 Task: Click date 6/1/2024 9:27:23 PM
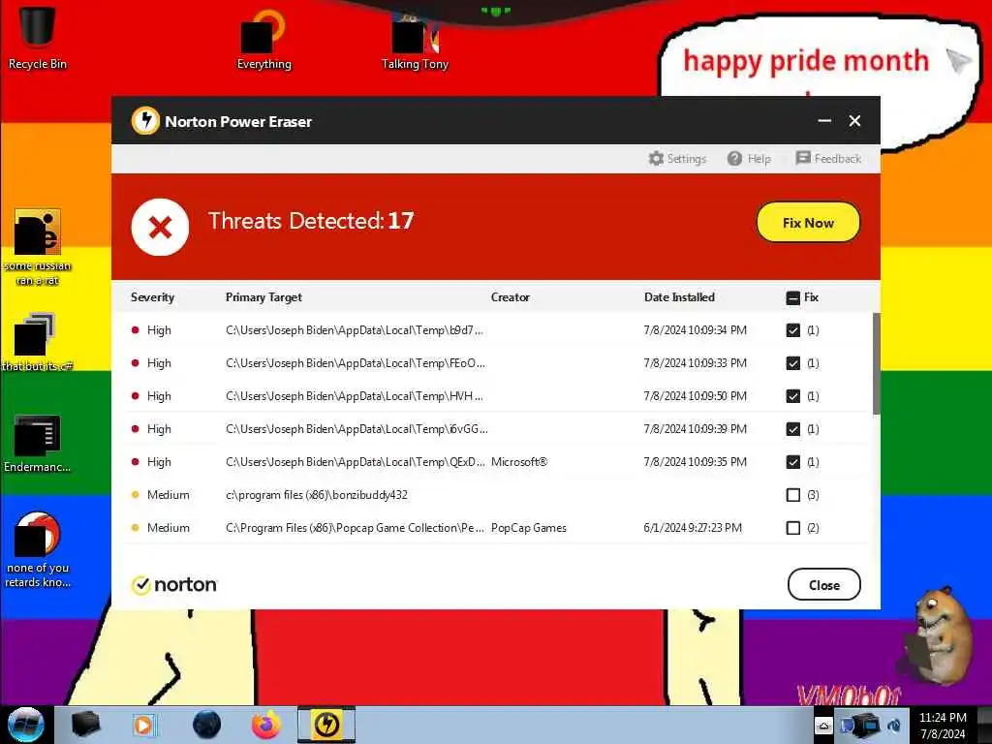point(693,528)
